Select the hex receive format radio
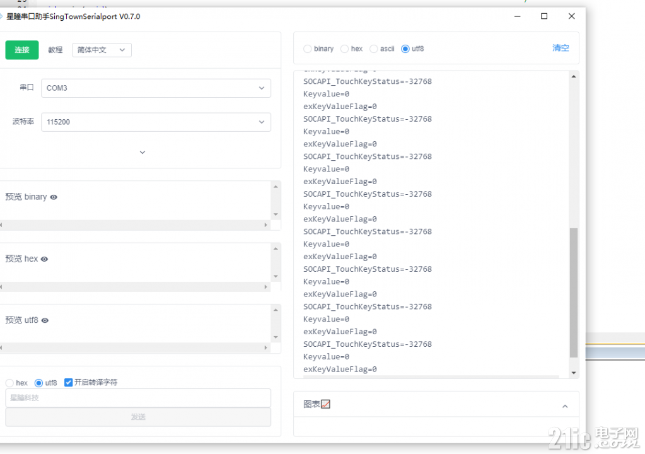The height and width of the screenshot is (454, 645). (x=344, y=49)
